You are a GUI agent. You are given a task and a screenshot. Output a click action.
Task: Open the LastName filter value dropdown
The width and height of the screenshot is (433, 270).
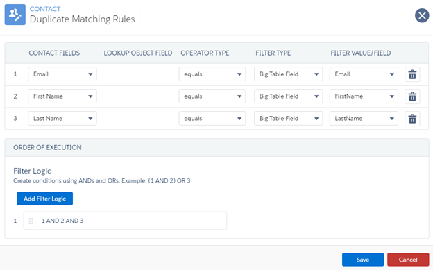tap(364, 118)
